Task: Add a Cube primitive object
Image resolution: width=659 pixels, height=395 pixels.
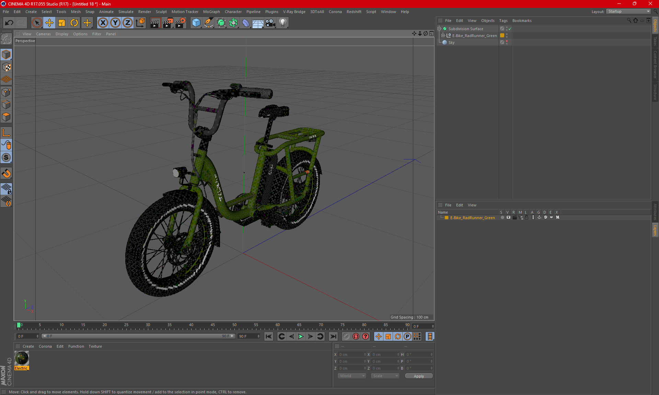Action: [x=196, y=23]
